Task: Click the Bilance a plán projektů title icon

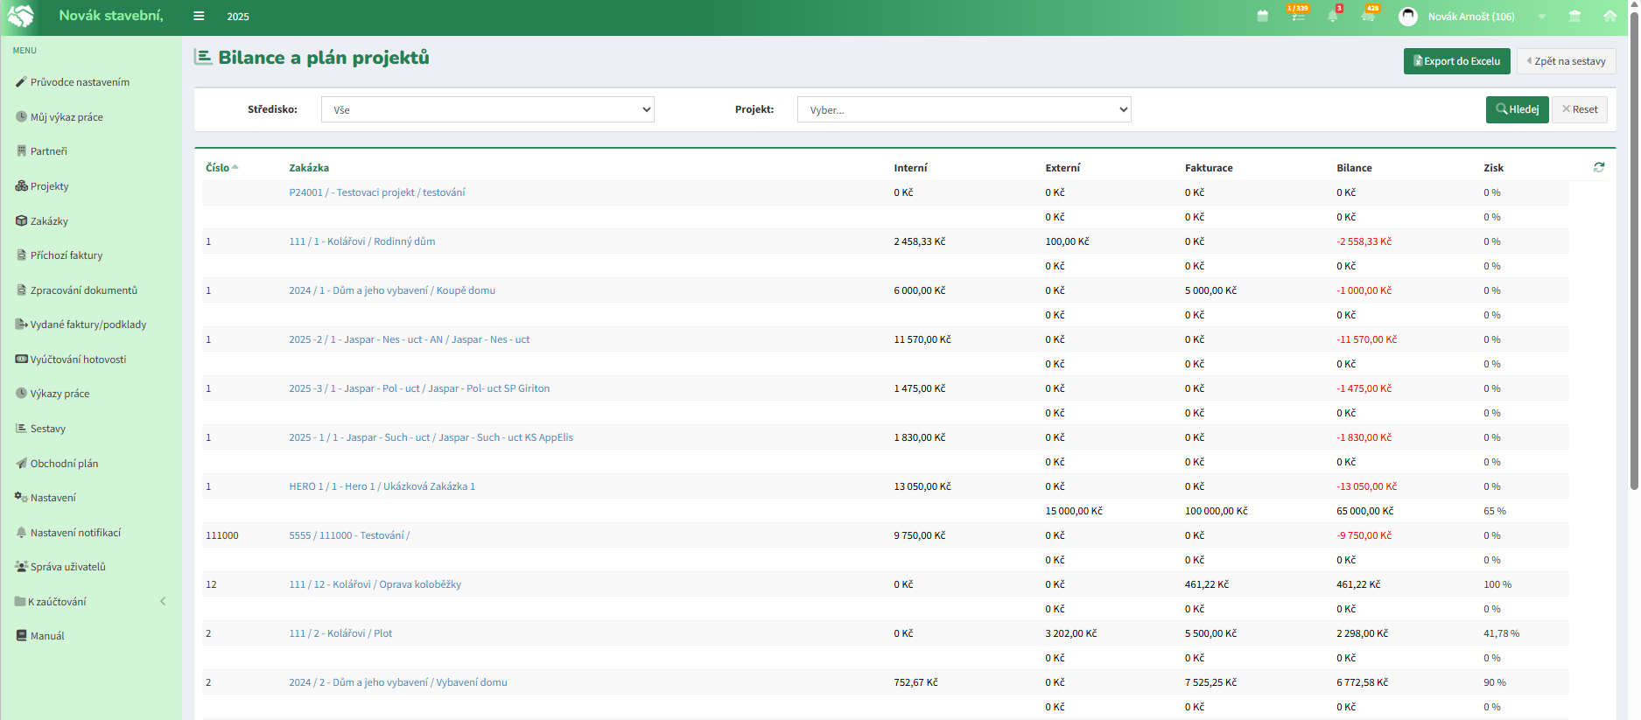Action: (203, 58)
